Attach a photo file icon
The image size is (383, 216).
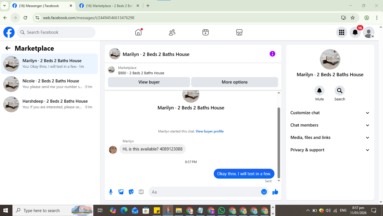coord(121,192)
